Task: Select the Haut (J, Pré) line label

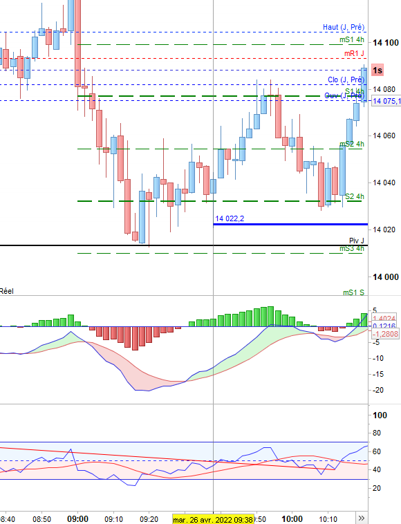Action: (343, 27)
